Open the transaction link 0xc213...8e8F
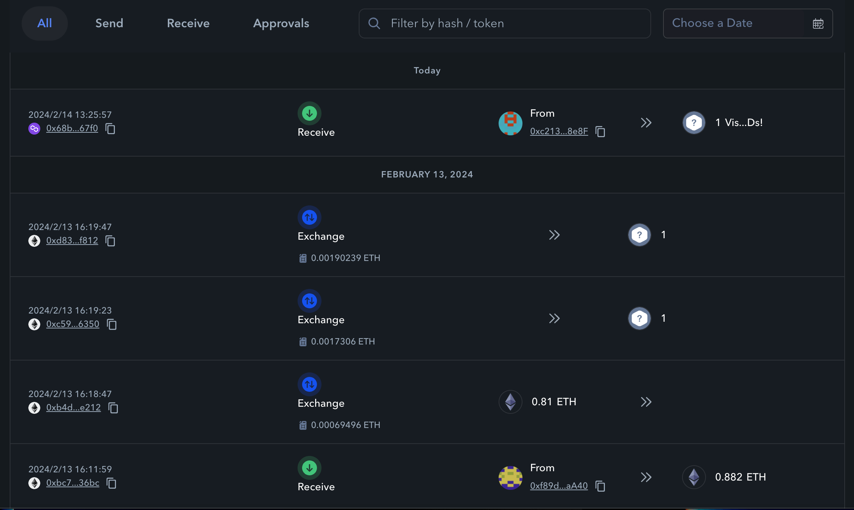 [x=559, y=131]
